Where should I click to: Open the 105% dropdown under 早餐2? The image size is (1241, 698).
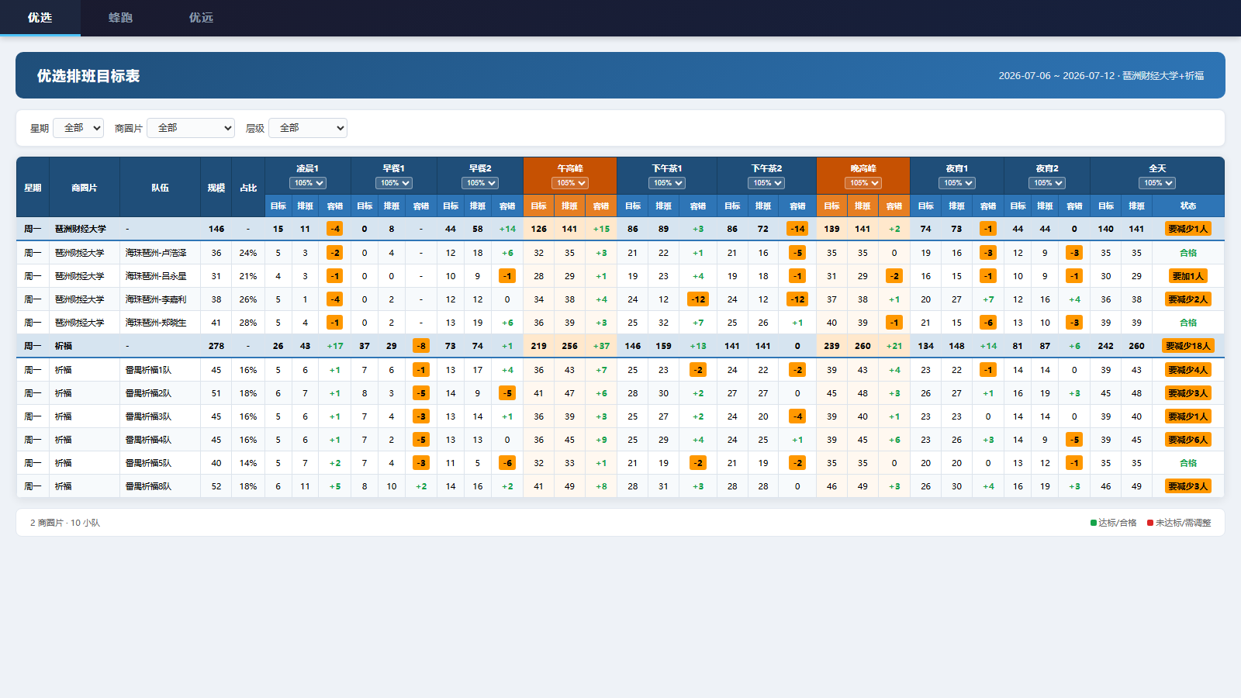480,183
